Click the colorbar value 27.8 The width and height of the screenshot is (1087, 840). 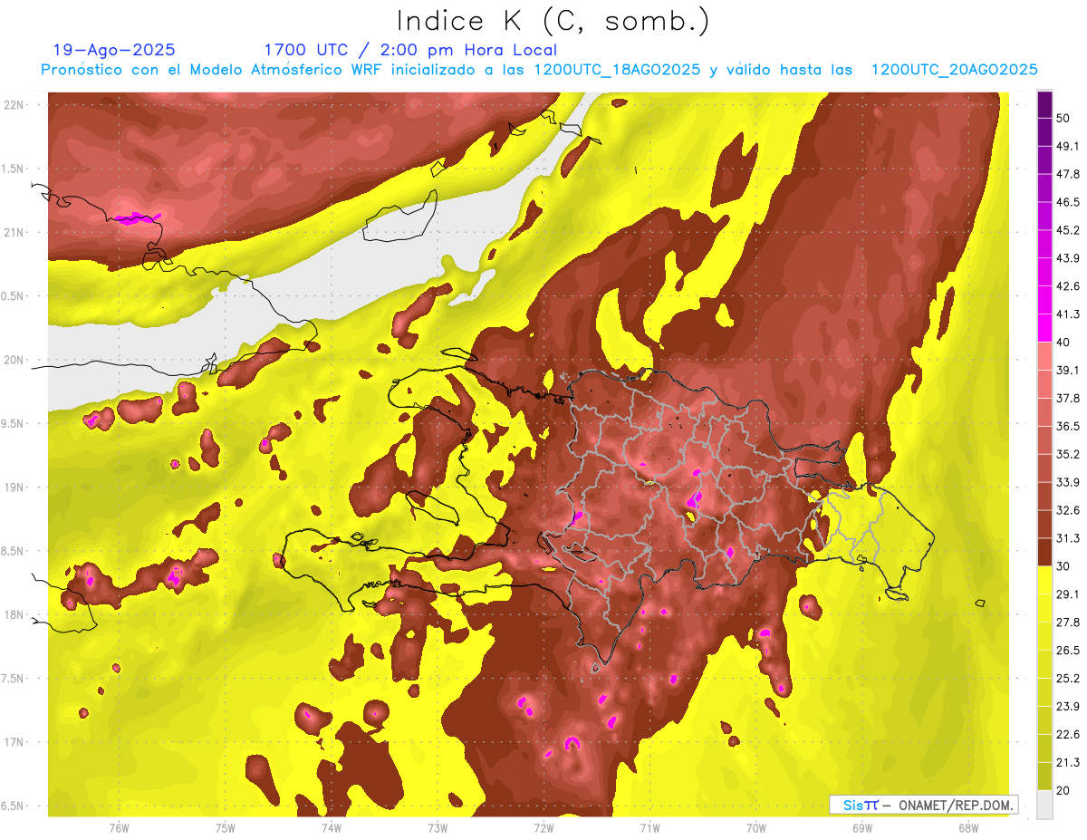[1068, 623]
